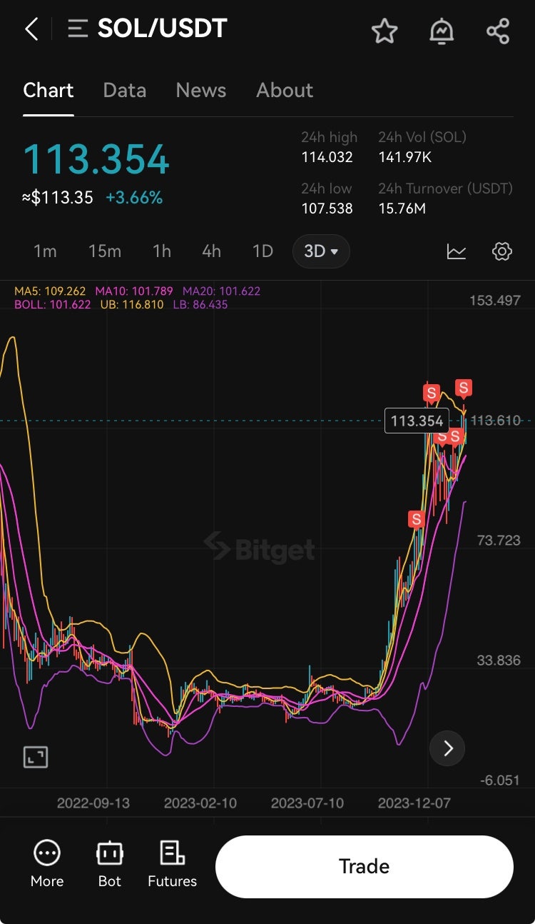535x924 pixels.
Task: Share the SOL/USDT chart
Action: [x=498, y=31]
